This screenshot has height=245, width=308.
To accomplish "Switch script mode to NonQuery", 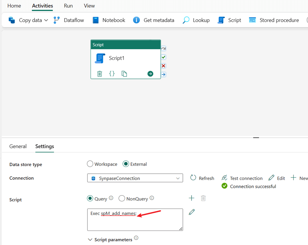I will pyautogui.click(x=122, y=198).
